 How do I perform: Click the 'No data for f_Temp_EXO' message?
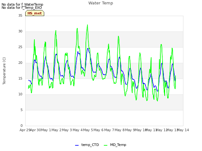(x=22, y=8)
